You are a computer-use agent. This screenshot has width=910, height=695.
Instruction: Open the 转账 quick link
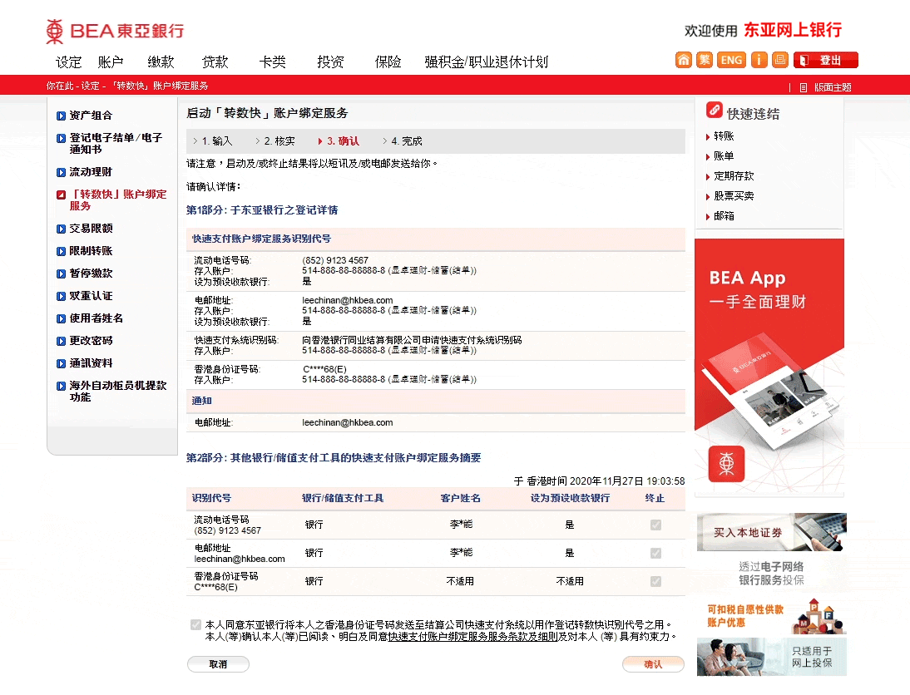[x=724, y=136]
